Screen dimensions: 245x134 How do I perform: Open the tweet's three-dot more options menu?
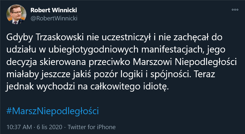click(x=235, y=10)
